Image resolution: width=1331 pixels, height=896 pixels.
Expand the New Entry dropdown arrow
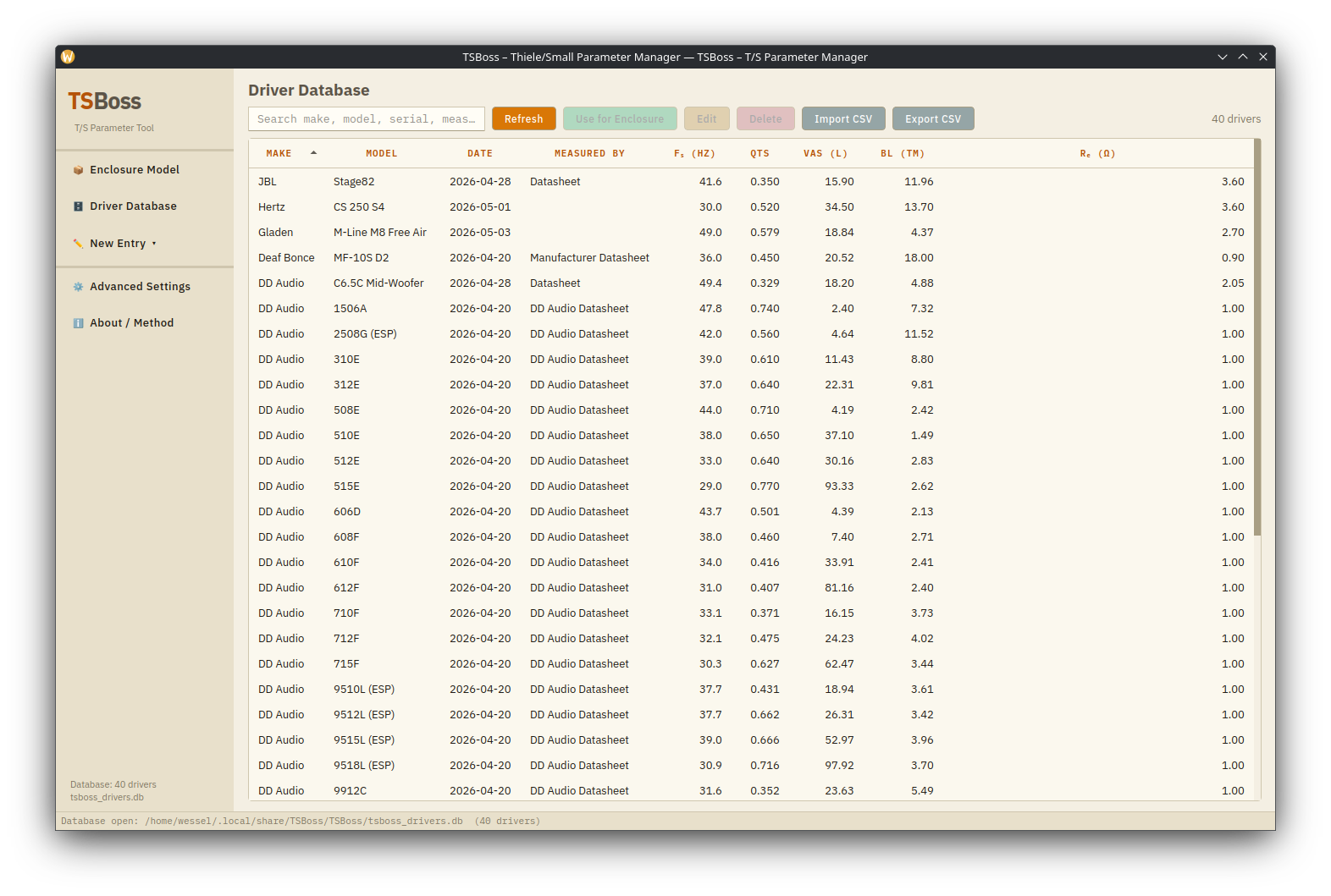click(154, 244)
